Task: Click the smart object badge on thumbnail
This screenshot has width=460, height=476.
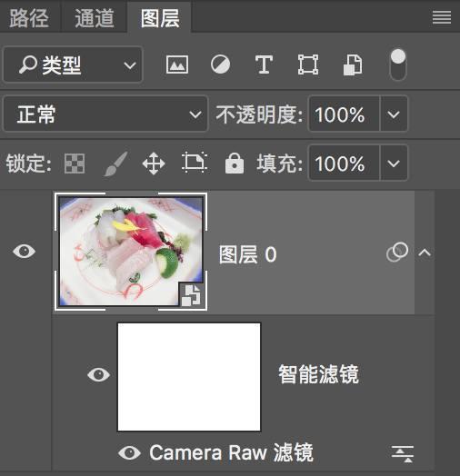Action: tap(191, 295)
